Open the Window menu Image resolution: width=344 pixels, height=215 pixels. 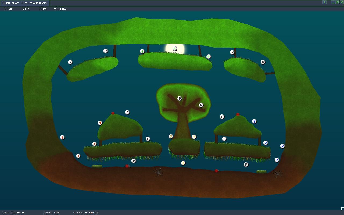(x=60, y=9)
